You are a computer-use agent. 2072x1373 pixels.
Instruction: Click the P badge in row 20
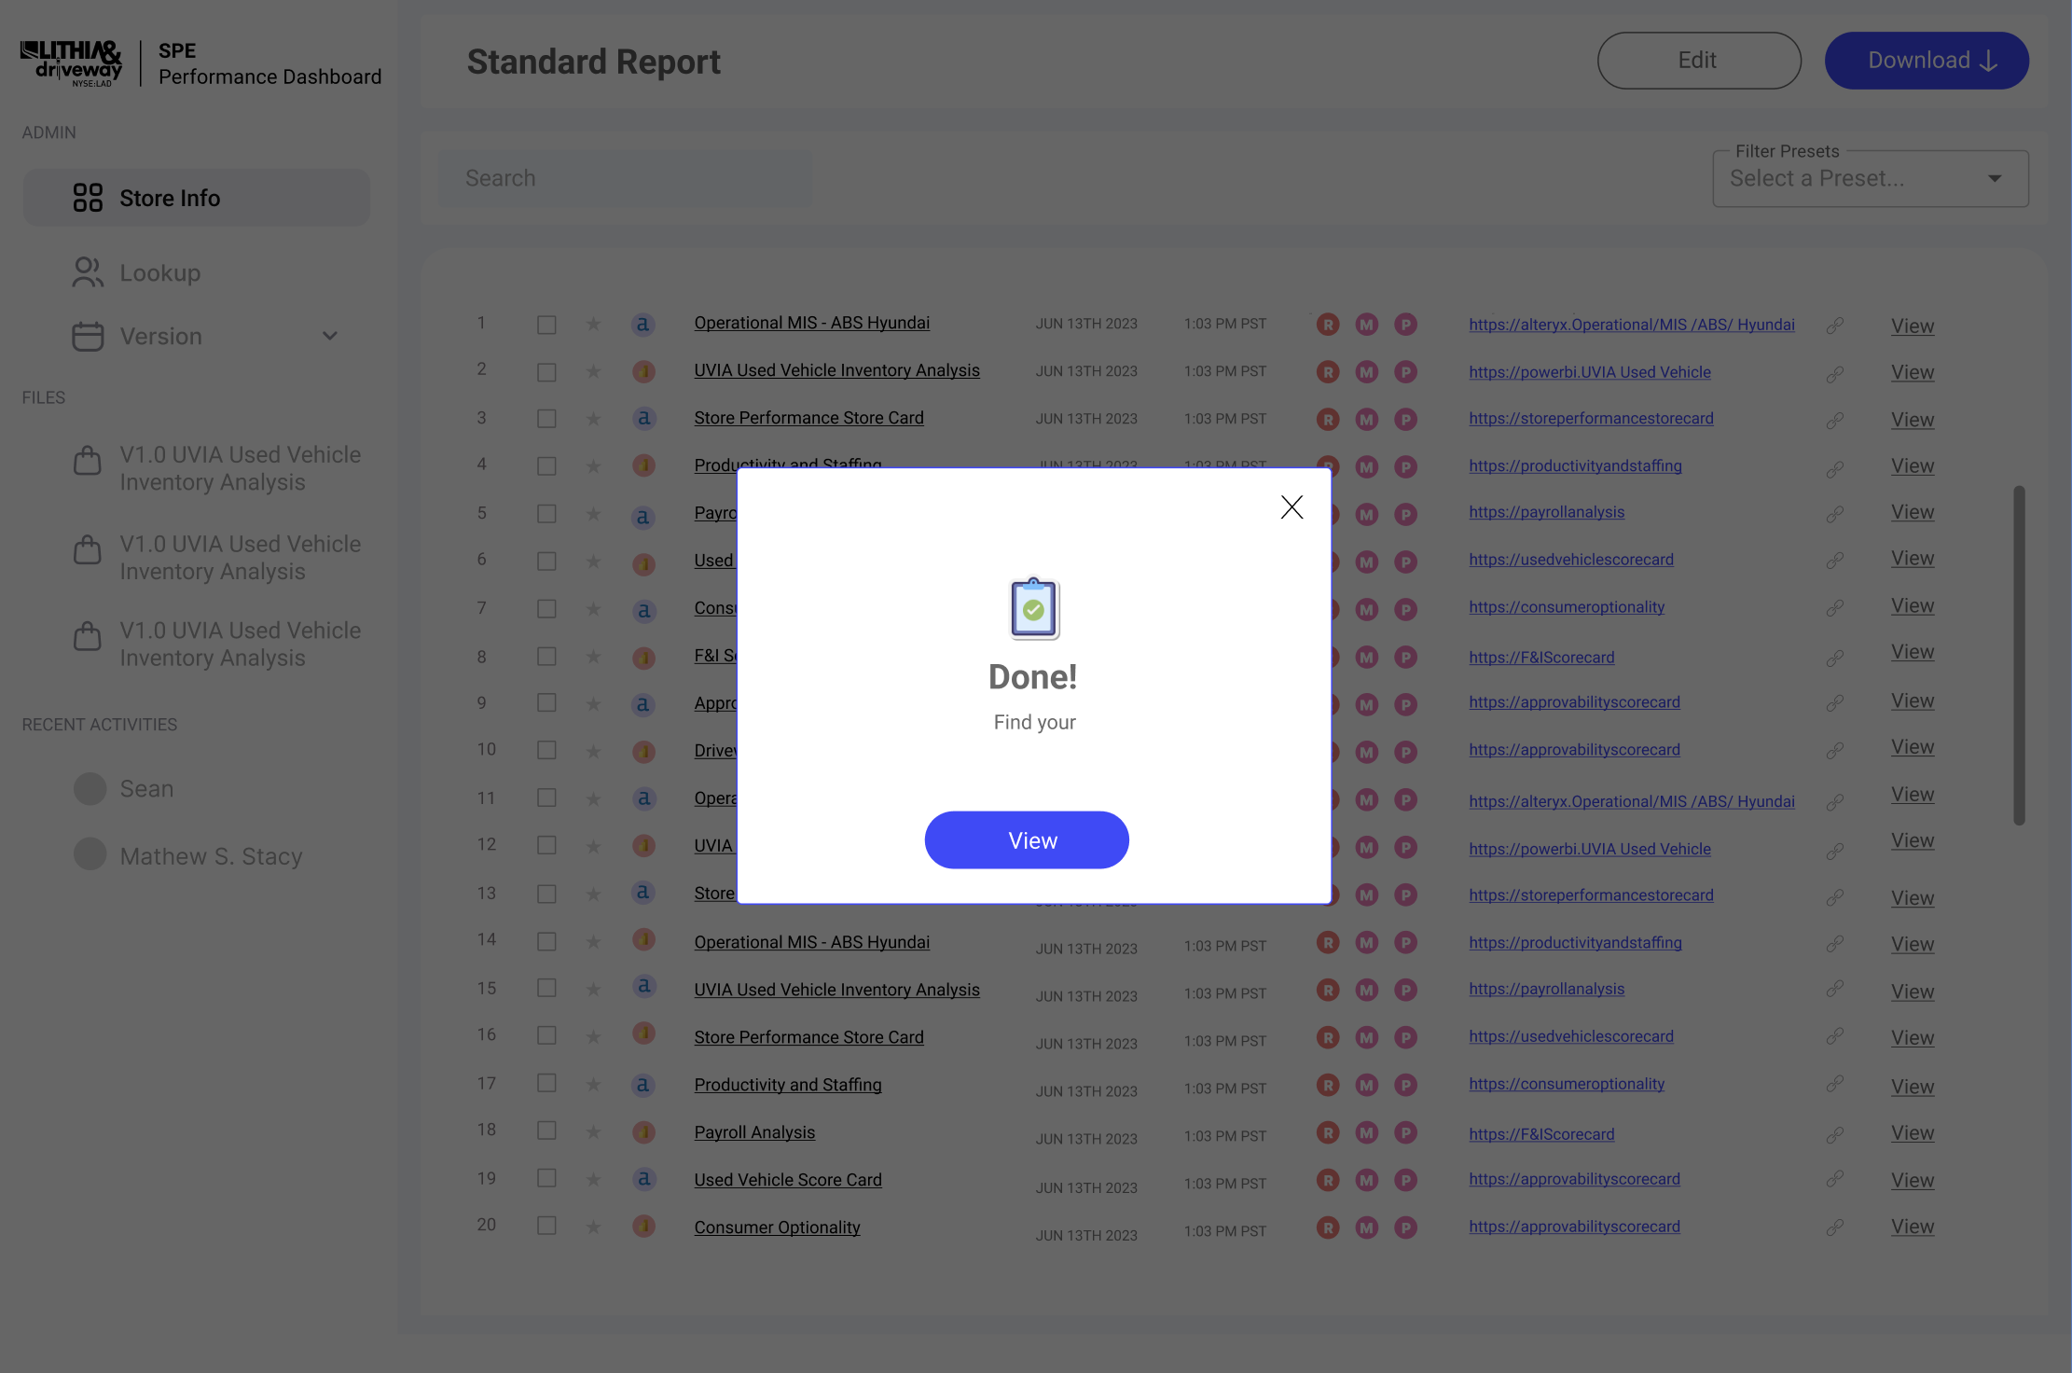(x=1405, y=1227)
